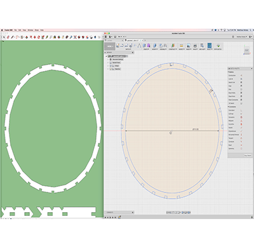Image resolution: width=254 pixels, height=247 pixels.
Task: Toggle the Show Profile checkbox
Action: (241, 93)
